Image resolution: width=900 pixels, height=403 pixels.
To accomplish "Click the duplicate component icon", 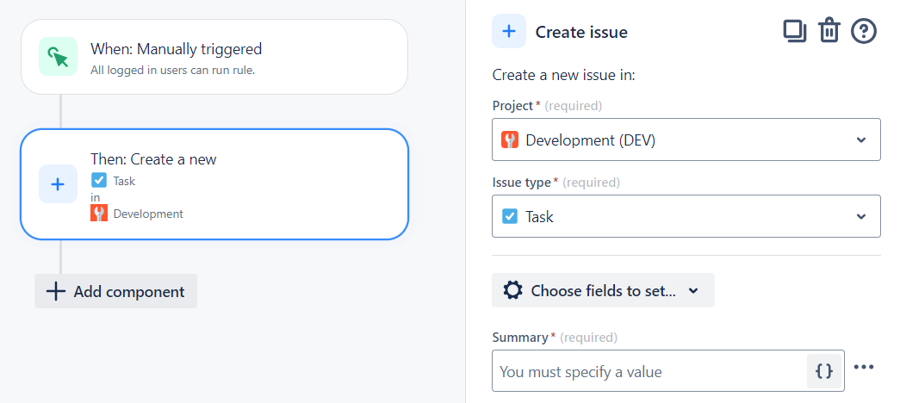I will [795, 31].
